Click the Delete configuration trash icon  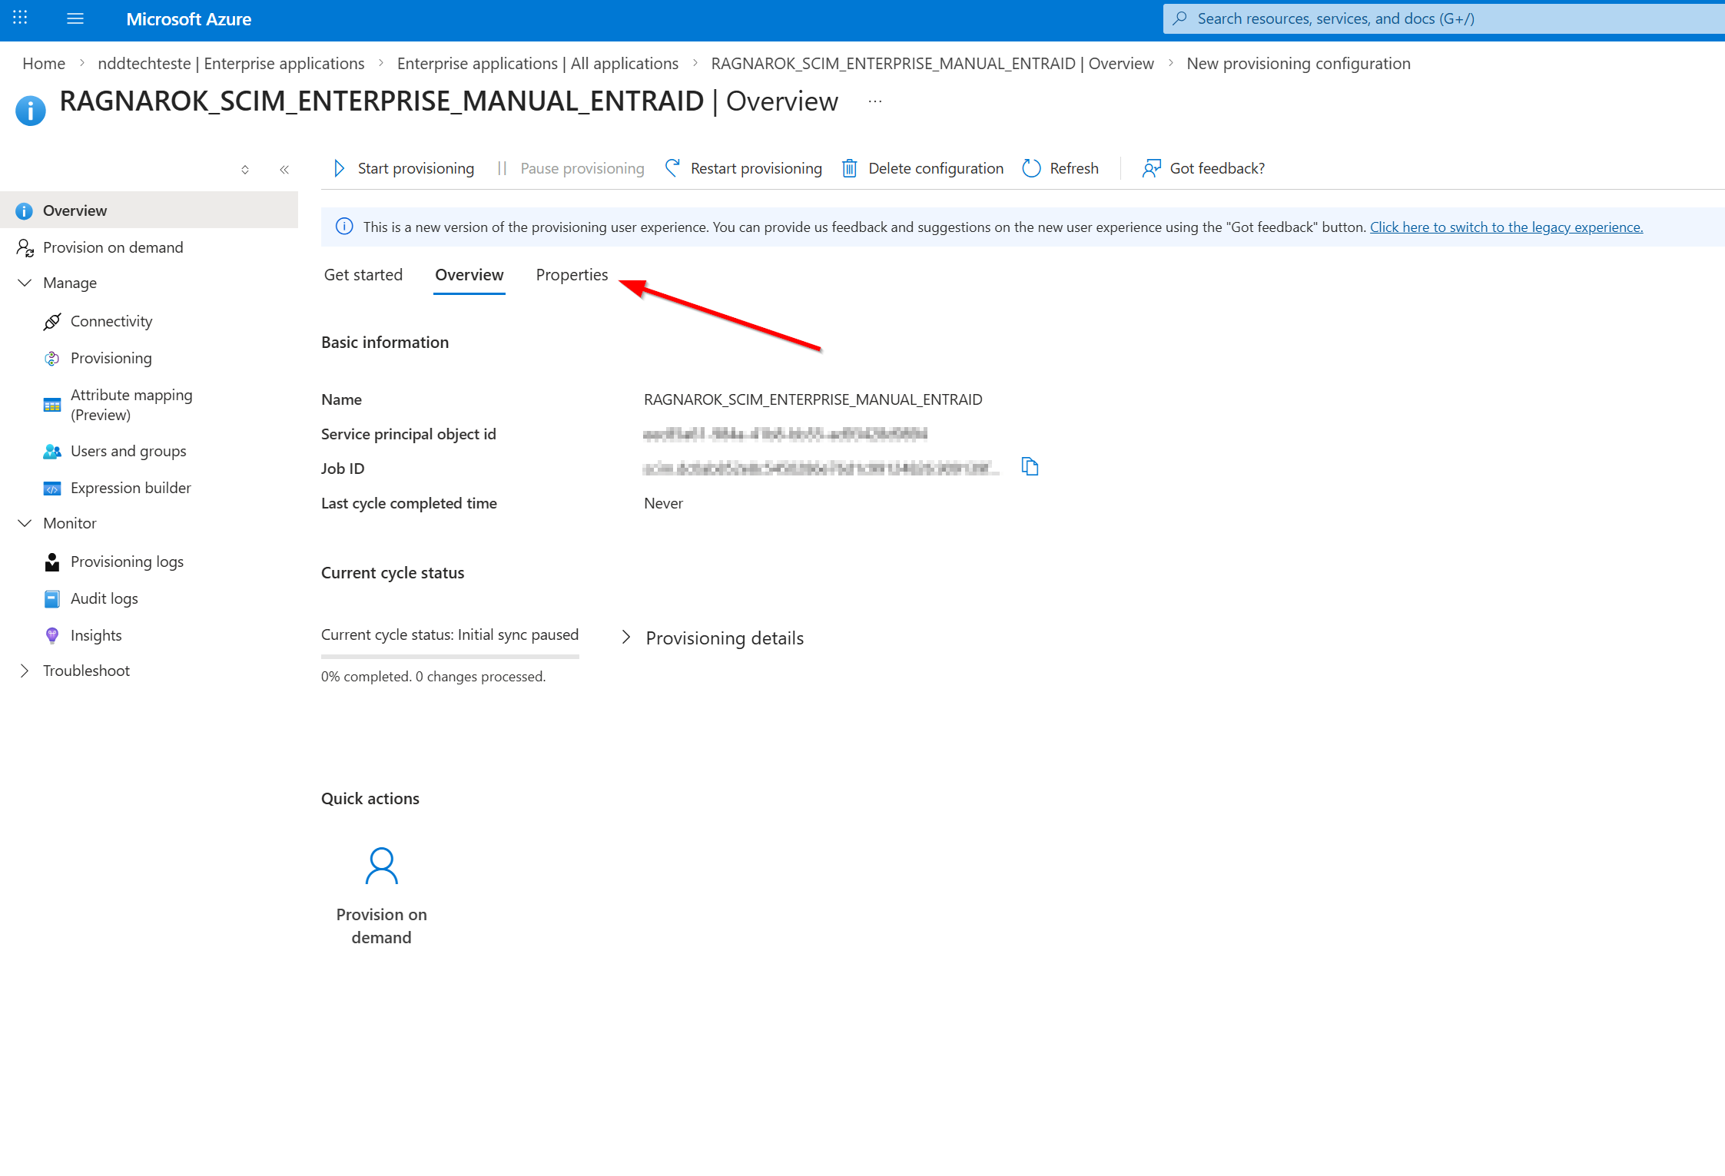click(849, 168)
